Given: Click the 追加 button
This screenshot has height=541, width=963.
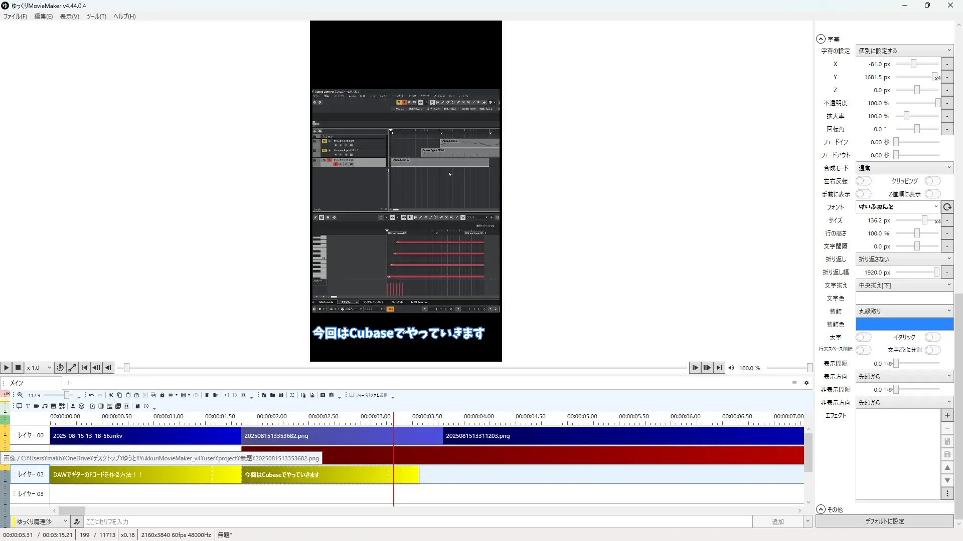Looking at the screenshot, I should coord(777,521).
